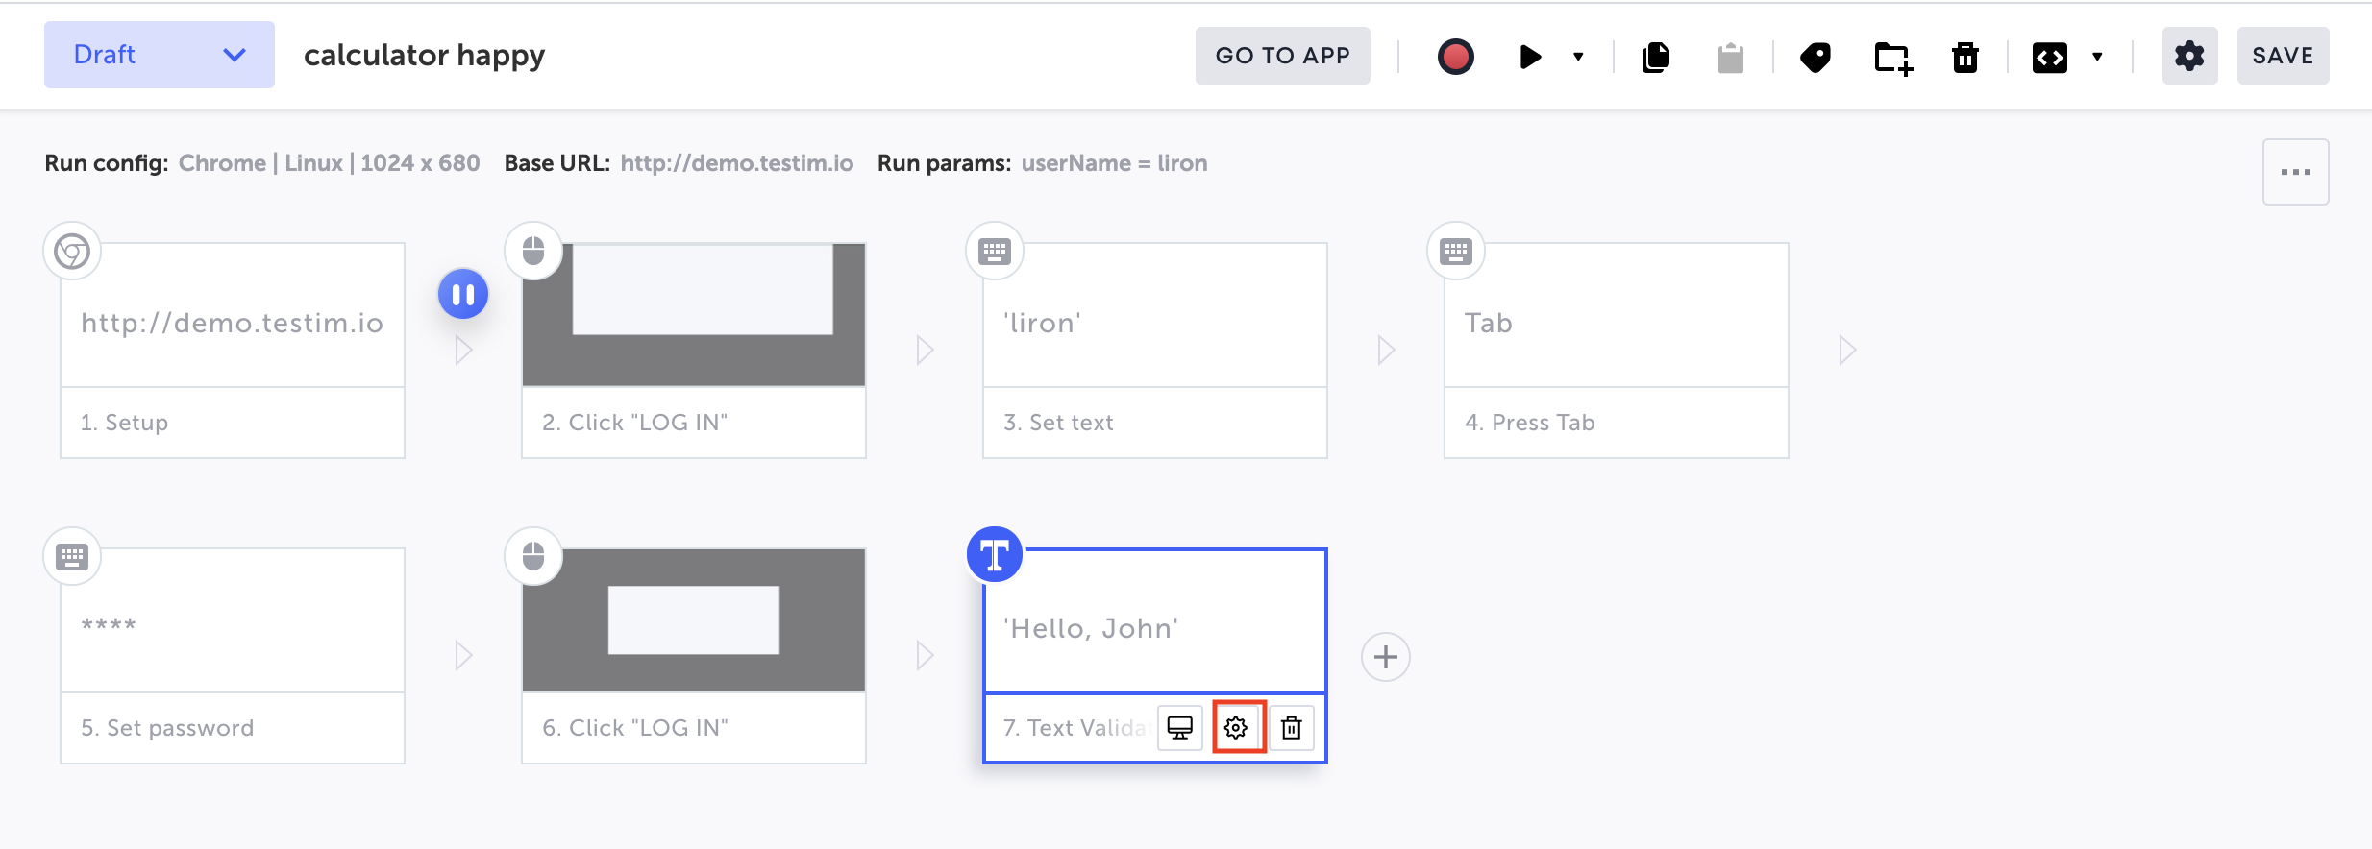2372x849 pixels.
Task: Run the test with play button
Action: (x=1530, y=57)
